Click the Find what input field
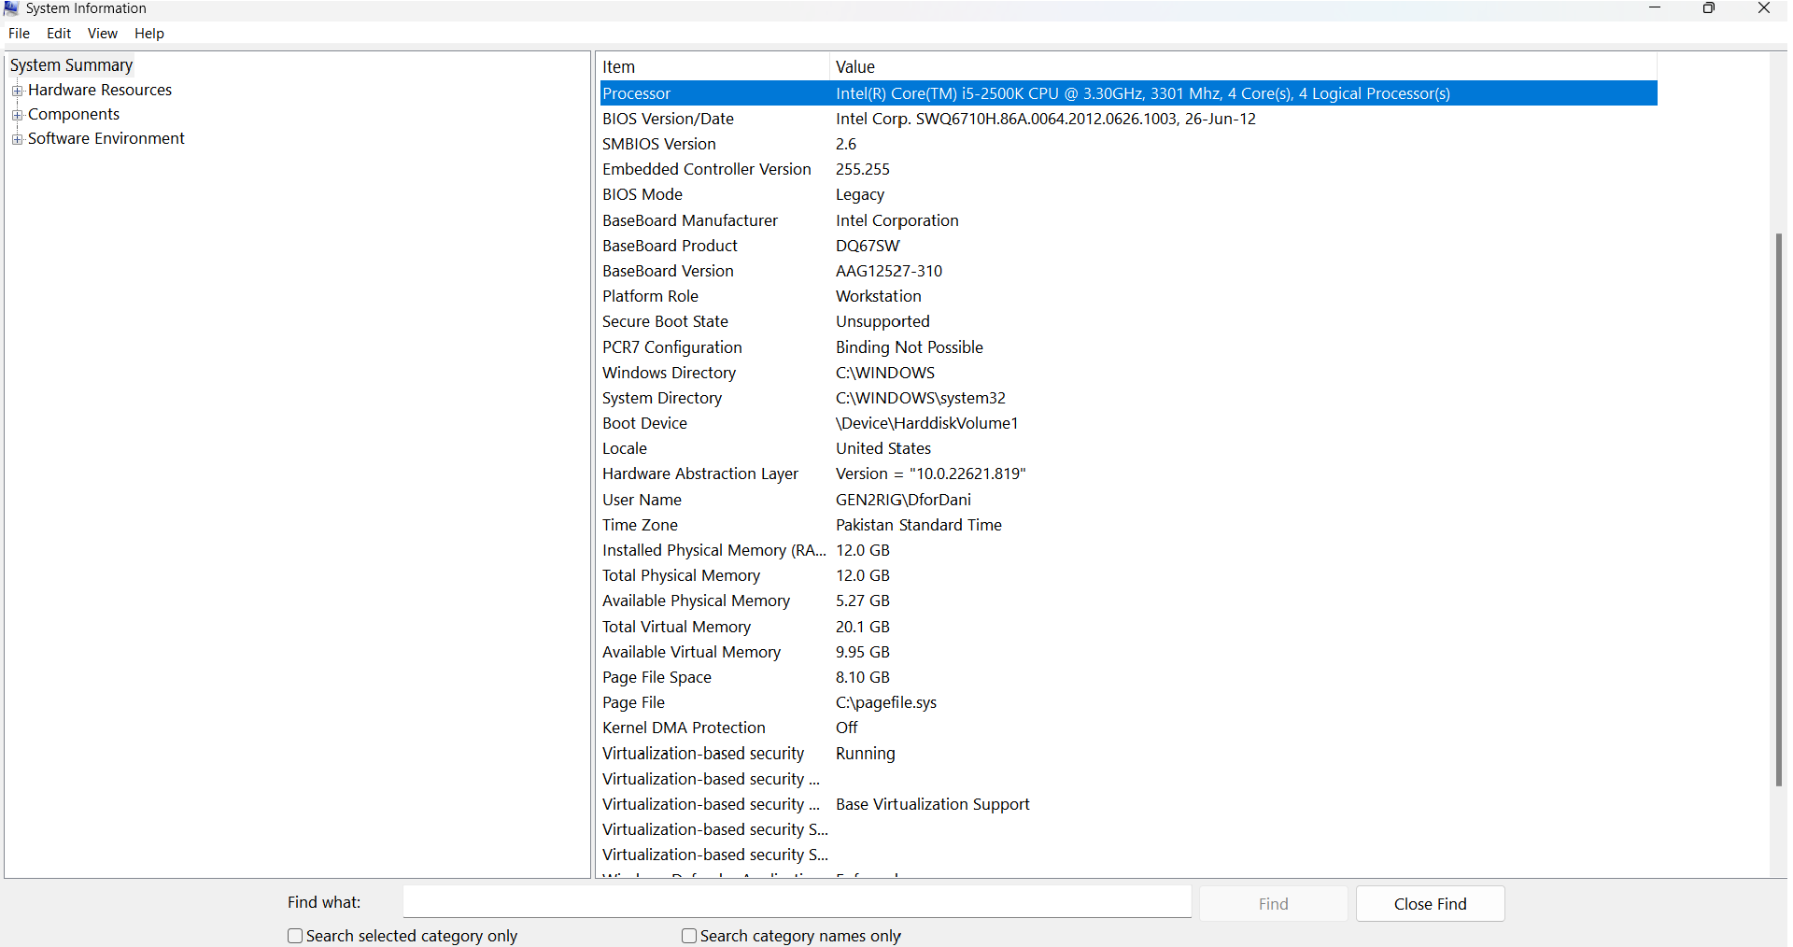 (x=797, y=902)
